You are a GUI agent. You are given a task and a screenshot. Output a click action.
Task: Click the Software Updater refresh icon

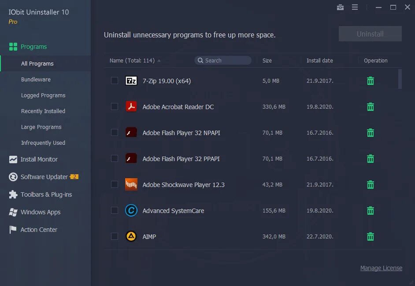pyautogui.click(x=13, y=177)
